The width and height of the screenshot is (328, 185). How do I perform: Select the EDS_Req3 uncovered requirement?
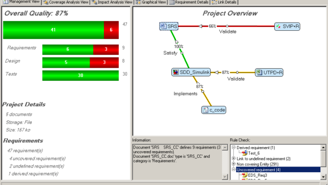click(257, 175)
